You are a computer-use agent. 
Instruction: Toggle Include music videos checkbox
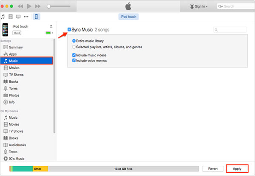(x=74, y=55)
